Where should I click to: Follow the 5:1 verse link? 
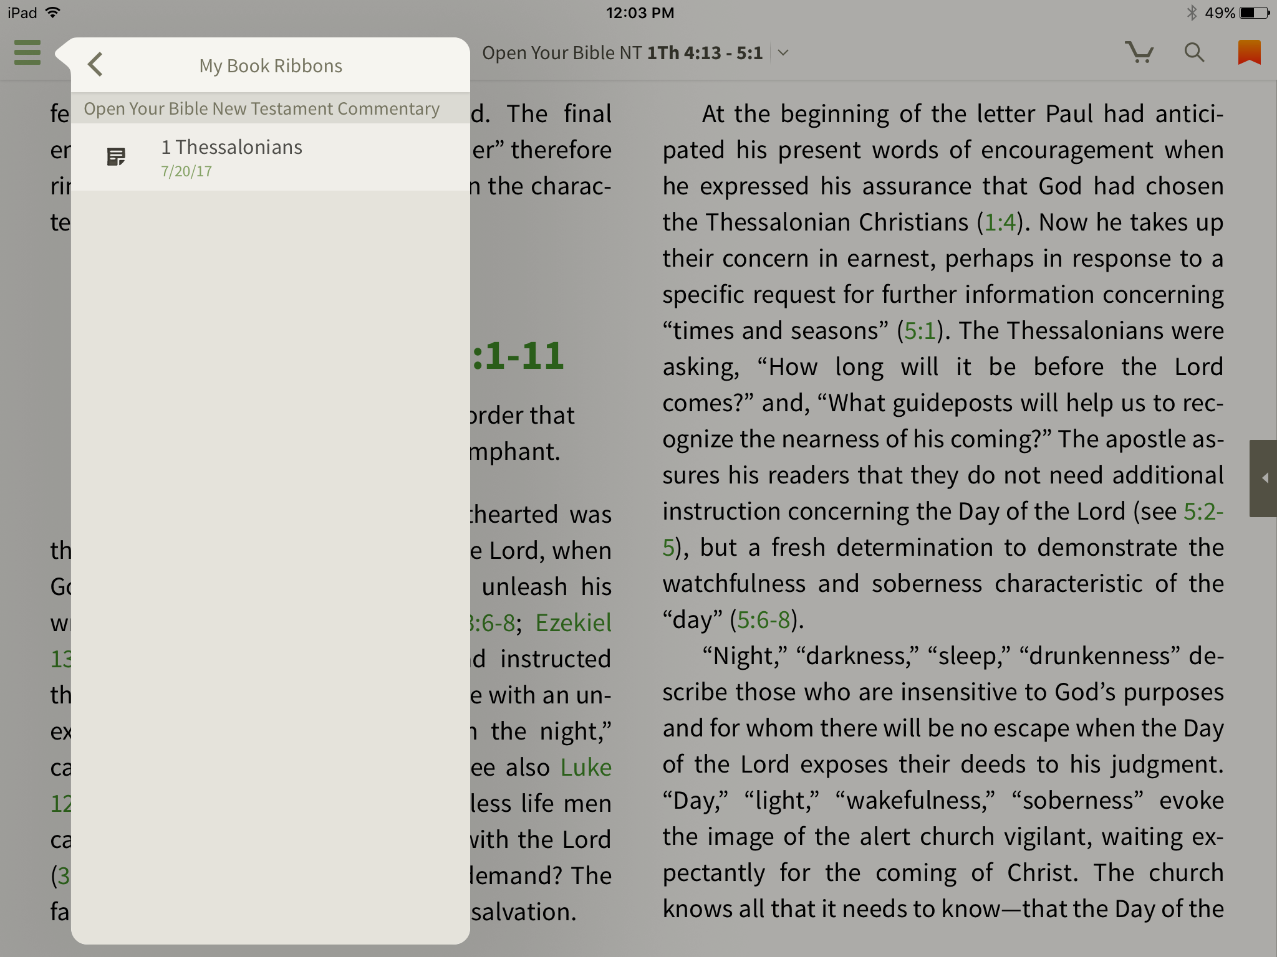click(x=920, y=331)
